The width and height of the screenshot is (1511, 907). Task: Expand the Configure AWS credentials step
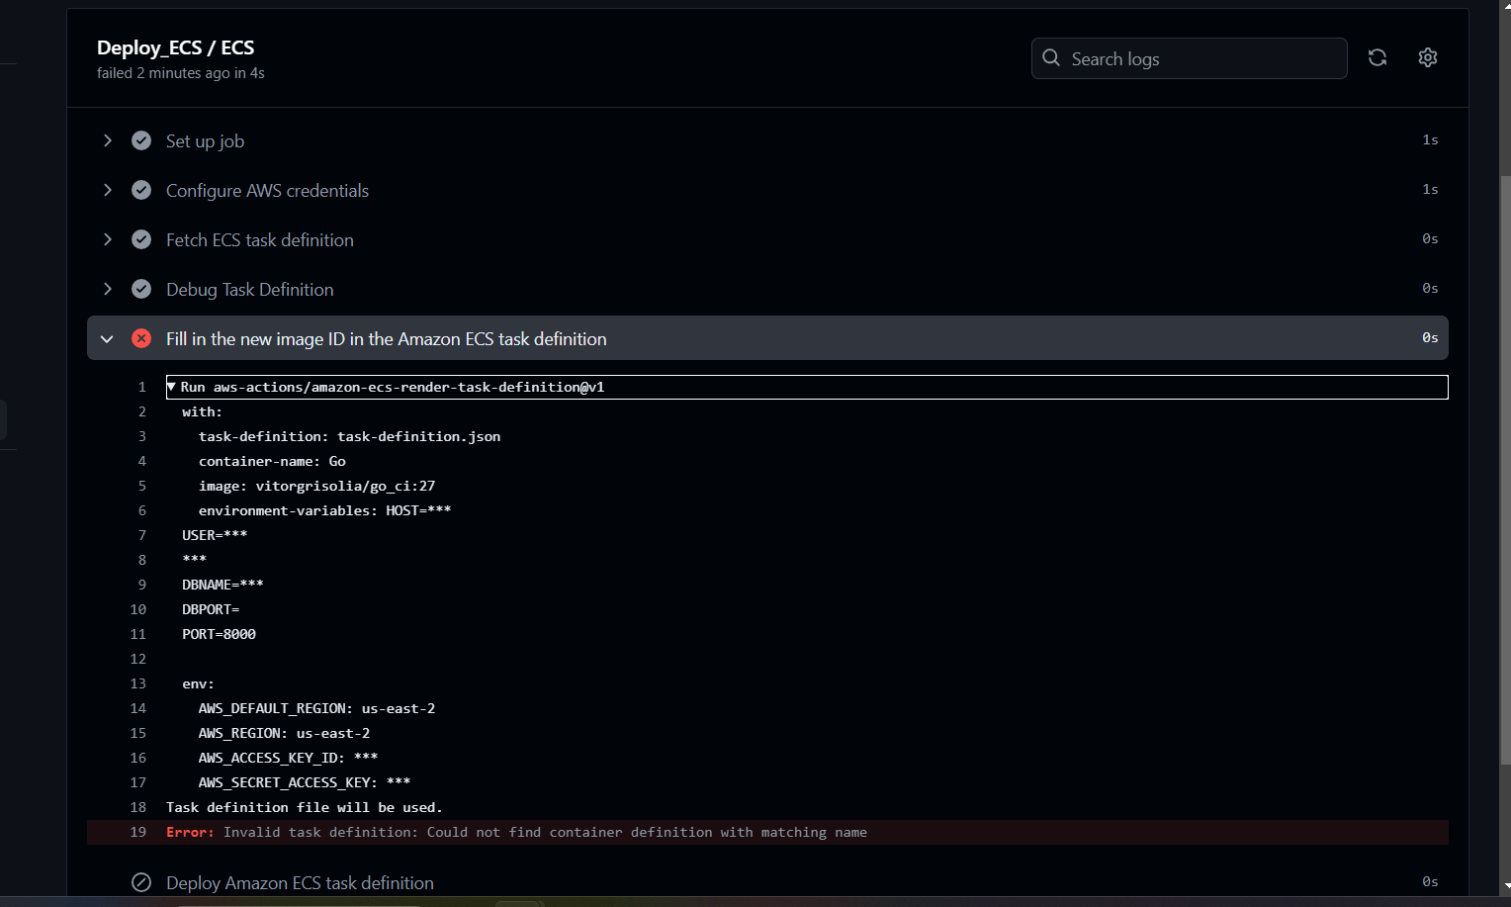click(x=108, y=190)
